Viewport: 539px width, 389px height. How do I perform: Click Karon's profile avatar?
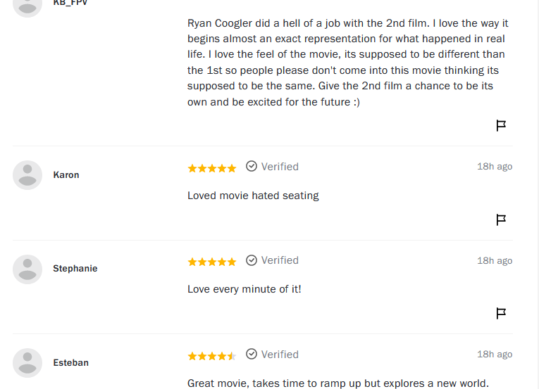click(27, 175)
